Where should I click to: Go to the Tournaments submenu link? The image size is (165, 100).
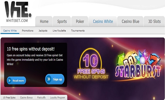coord(78,31)
